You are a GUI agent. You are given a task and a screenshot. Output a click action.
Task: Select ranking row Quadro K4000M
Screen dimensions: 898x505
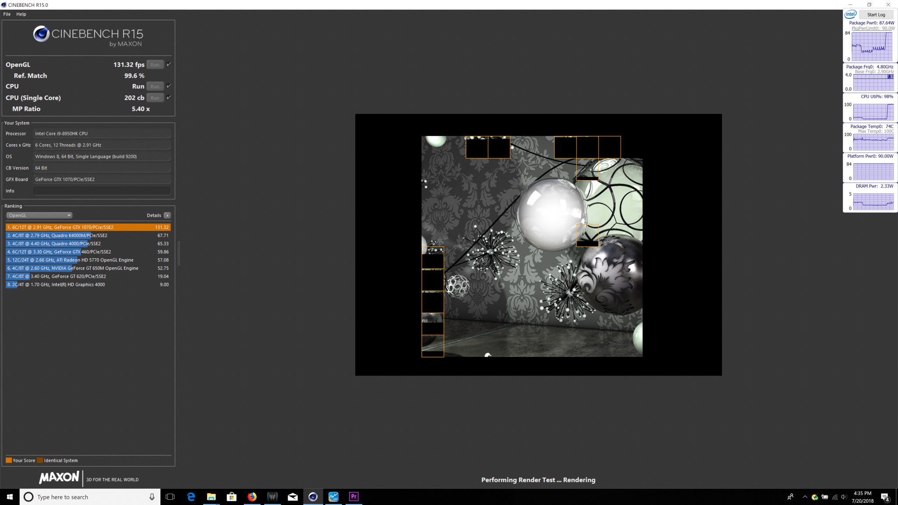click(x=88, y=235)
